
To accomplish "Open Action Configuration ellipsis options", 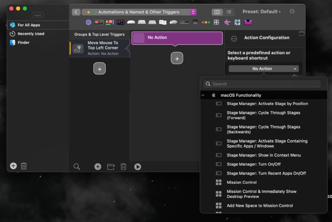I will pos(234,38).
